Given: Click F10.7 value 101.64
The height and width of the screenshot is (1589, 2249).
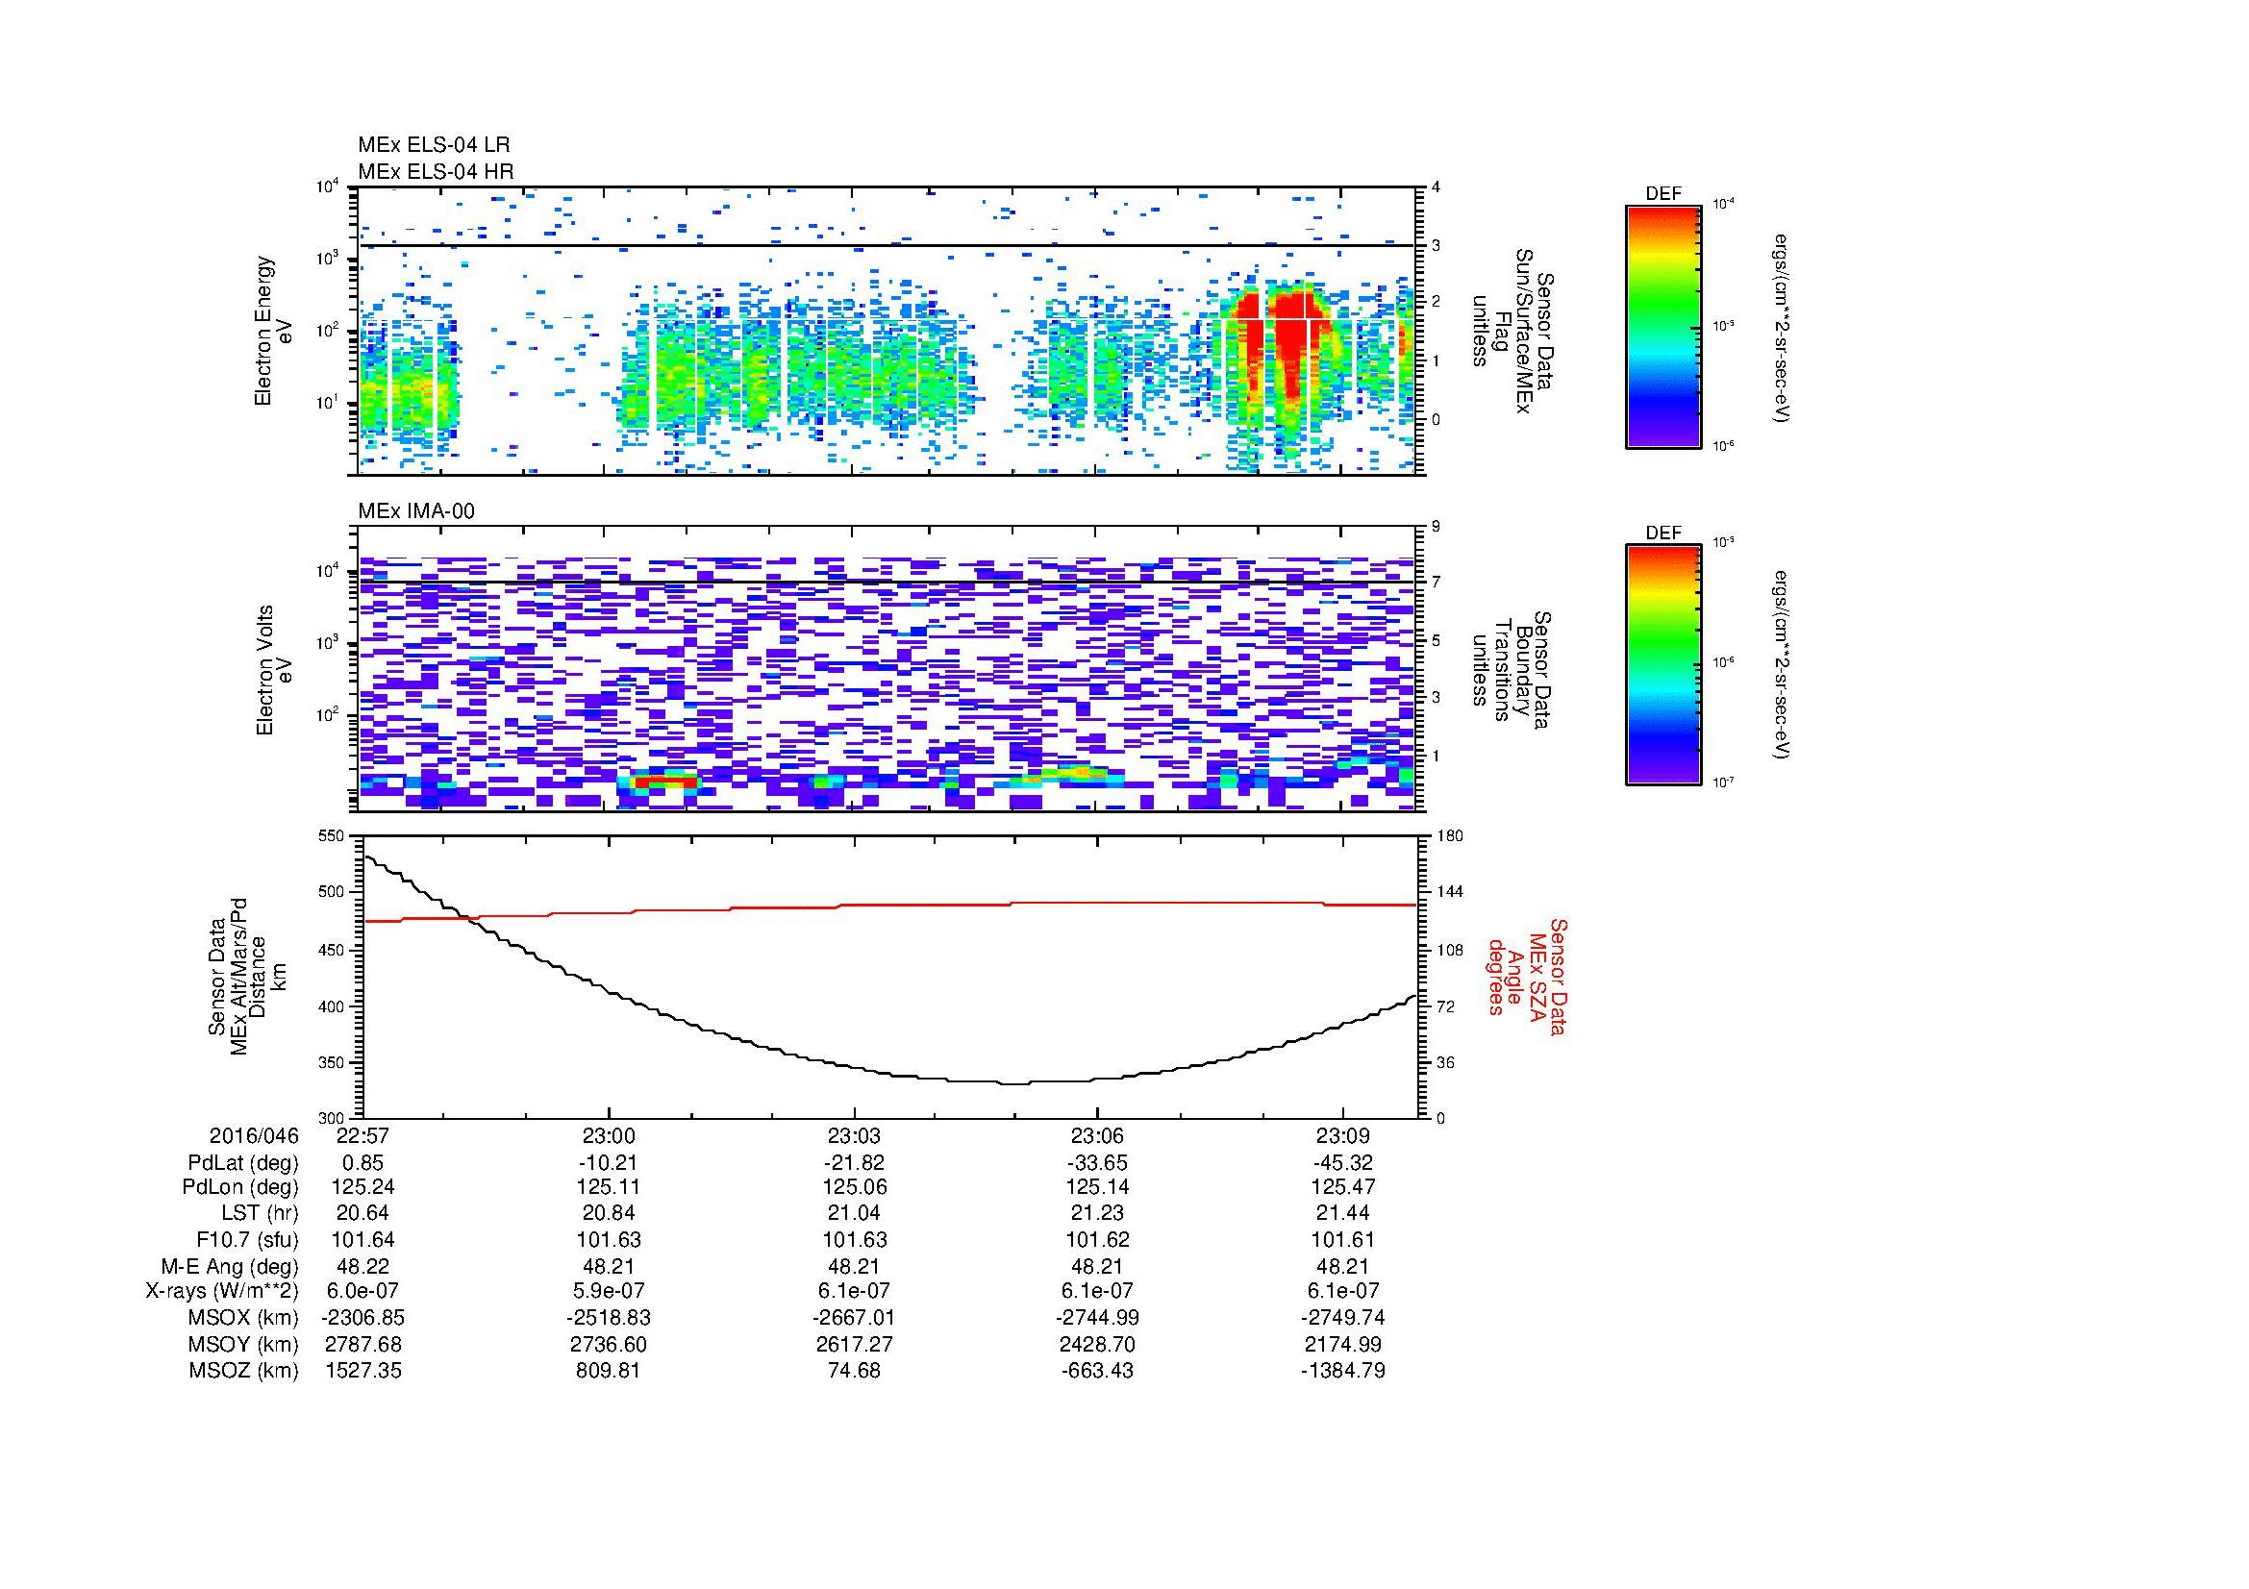Looking at the screenshot, I should click(362, 1239).
